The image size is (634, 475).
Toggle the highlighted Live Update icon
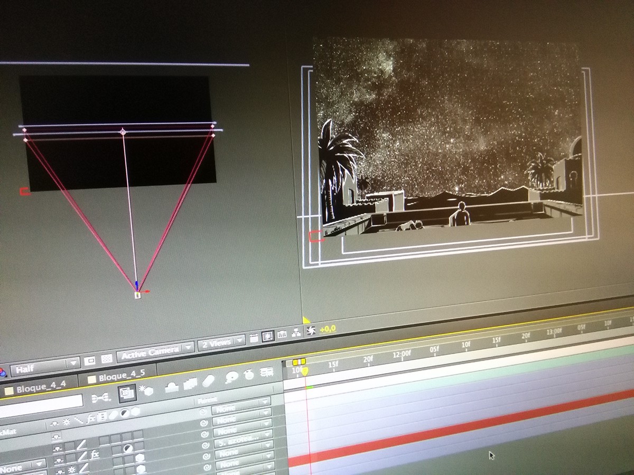click(127, 393)
